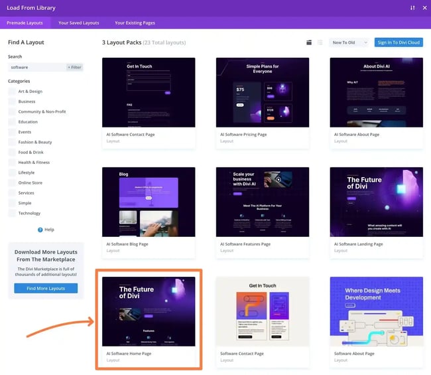Check the Simple category
431x375 pixels.
(x=12, y=203)
